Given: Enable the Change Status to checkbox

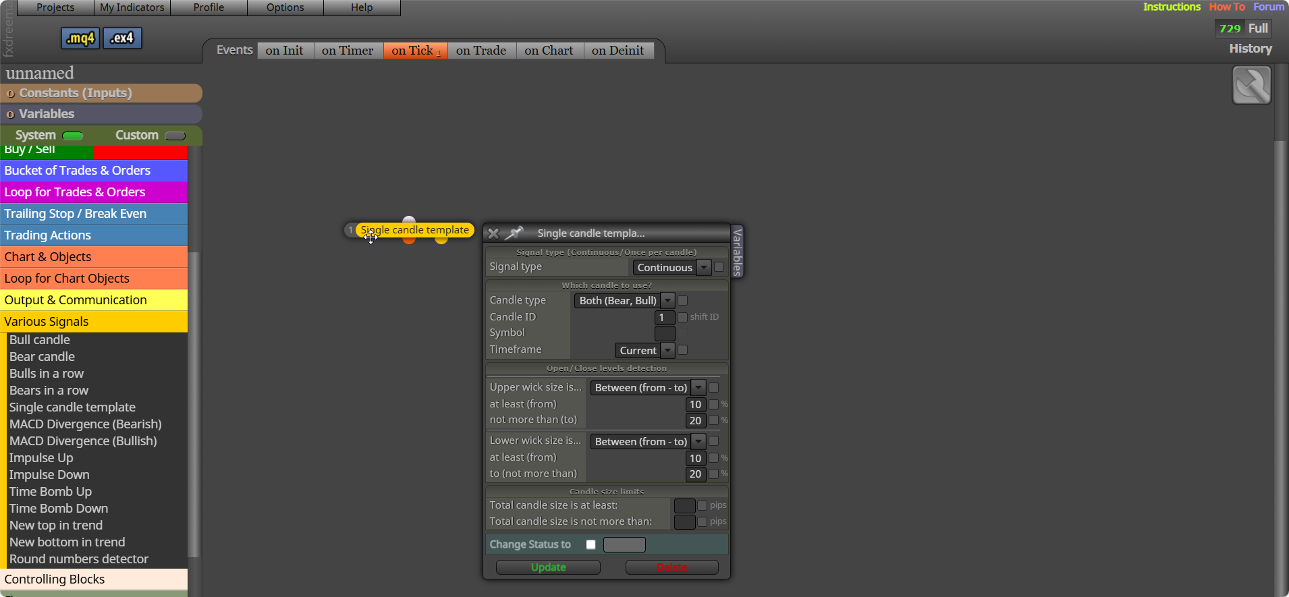Looking at the screenshot, I should (591, 544).
